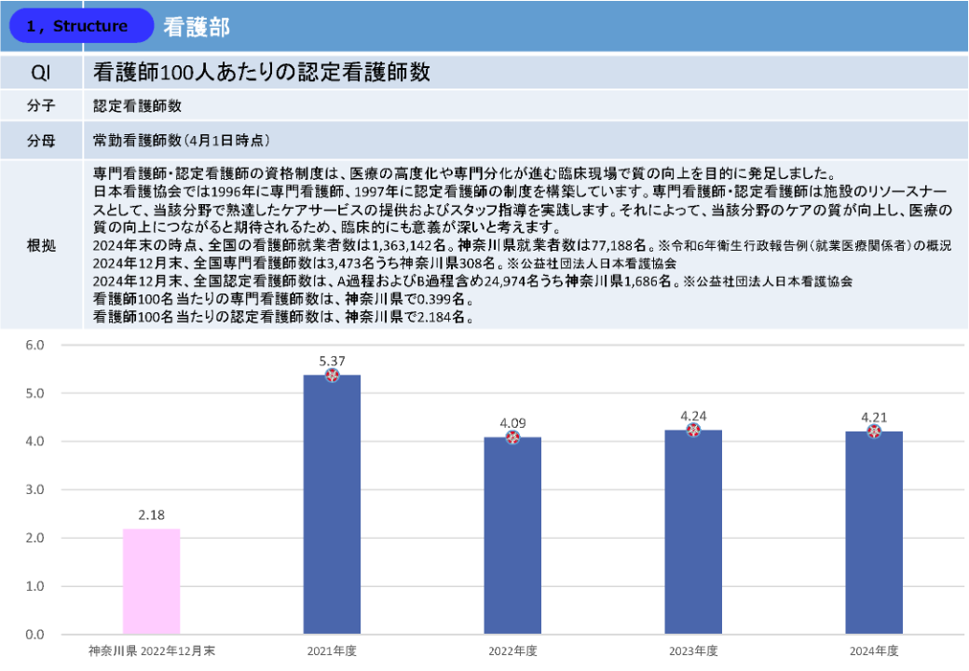Click the marker icon atop the 2021年度 bar

click(332, 375)
